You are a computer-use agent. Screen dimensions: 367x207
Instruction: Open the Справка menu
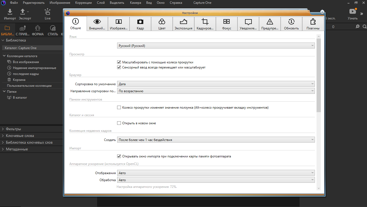176,3
